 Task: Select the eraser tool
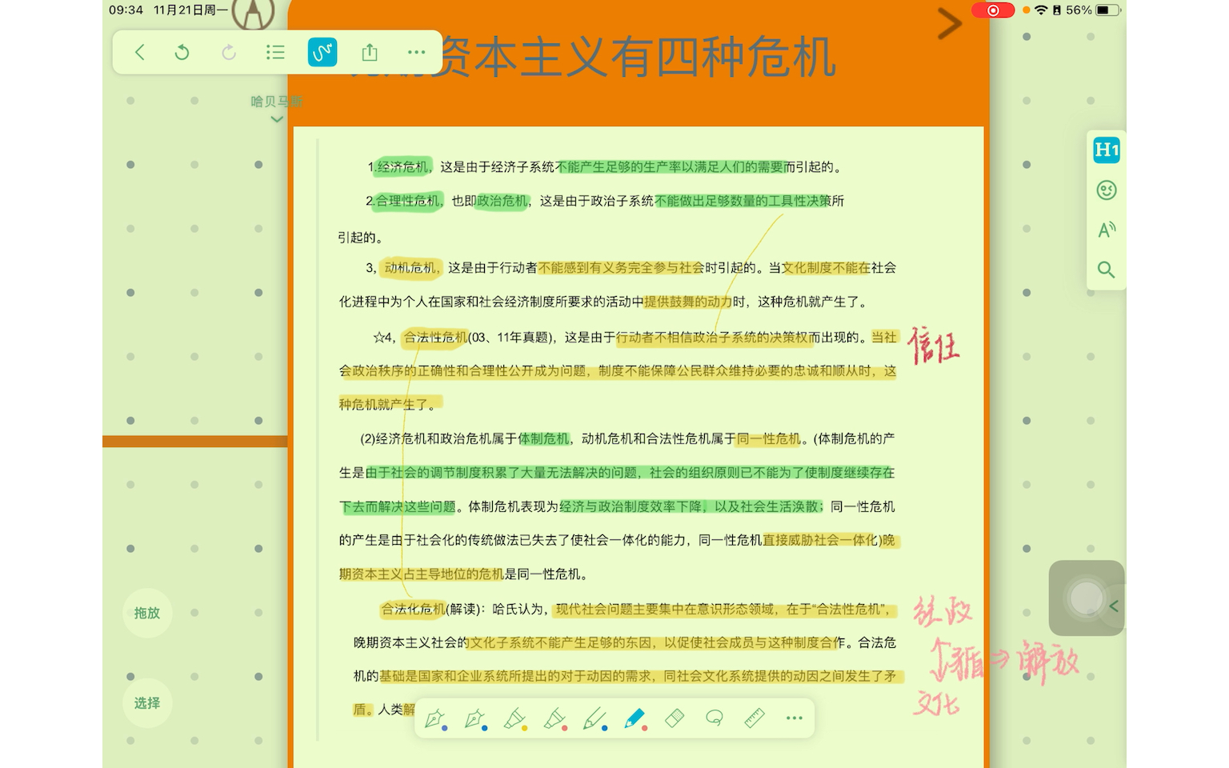click(675, 718)
